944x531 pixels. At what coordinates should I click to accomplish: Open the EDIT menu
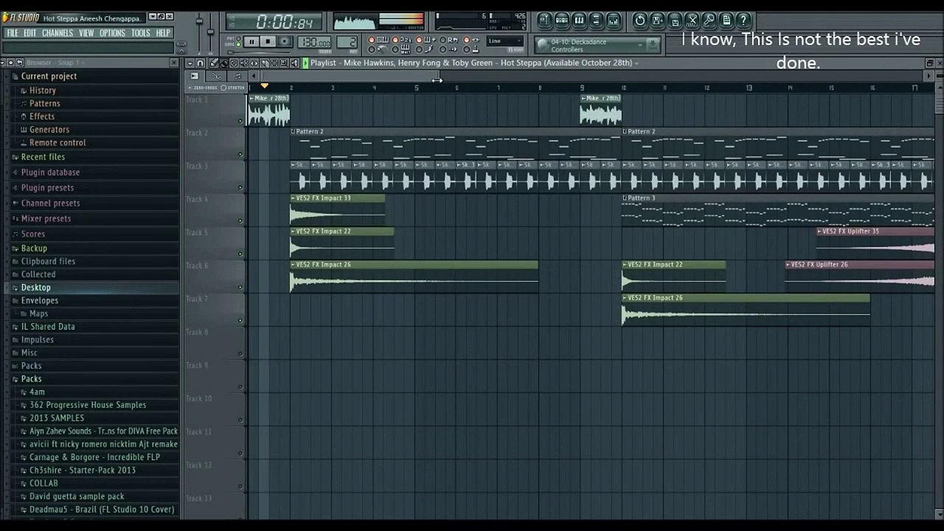pyautogui.click(x=29, y=32)
